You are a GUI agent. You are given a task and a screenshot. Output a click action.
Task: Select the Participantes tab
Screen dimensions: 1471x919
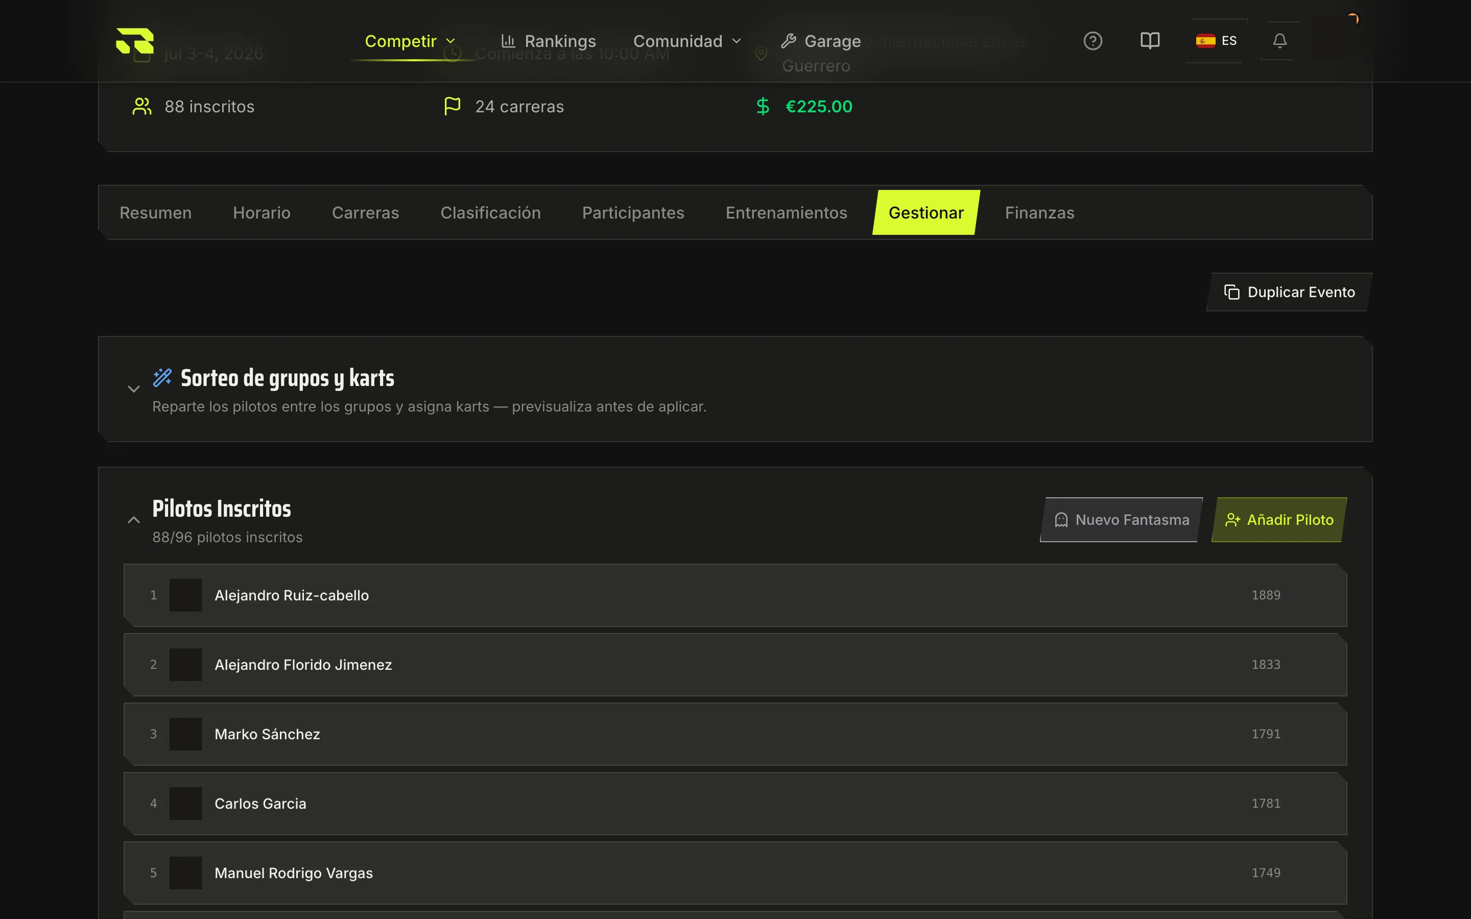coord(633,213)
